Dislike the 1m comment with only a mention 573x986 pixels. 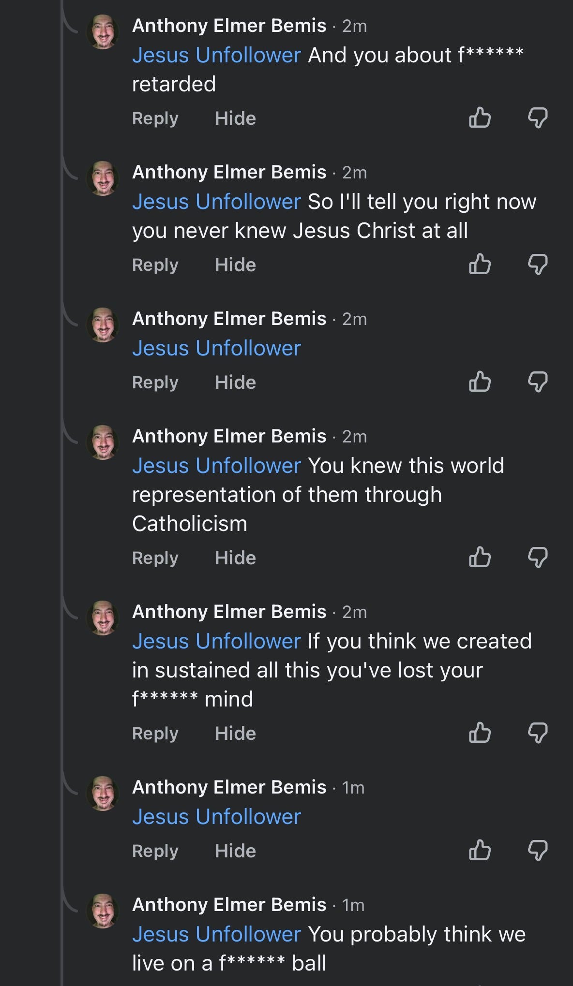[x=537, y=850]
